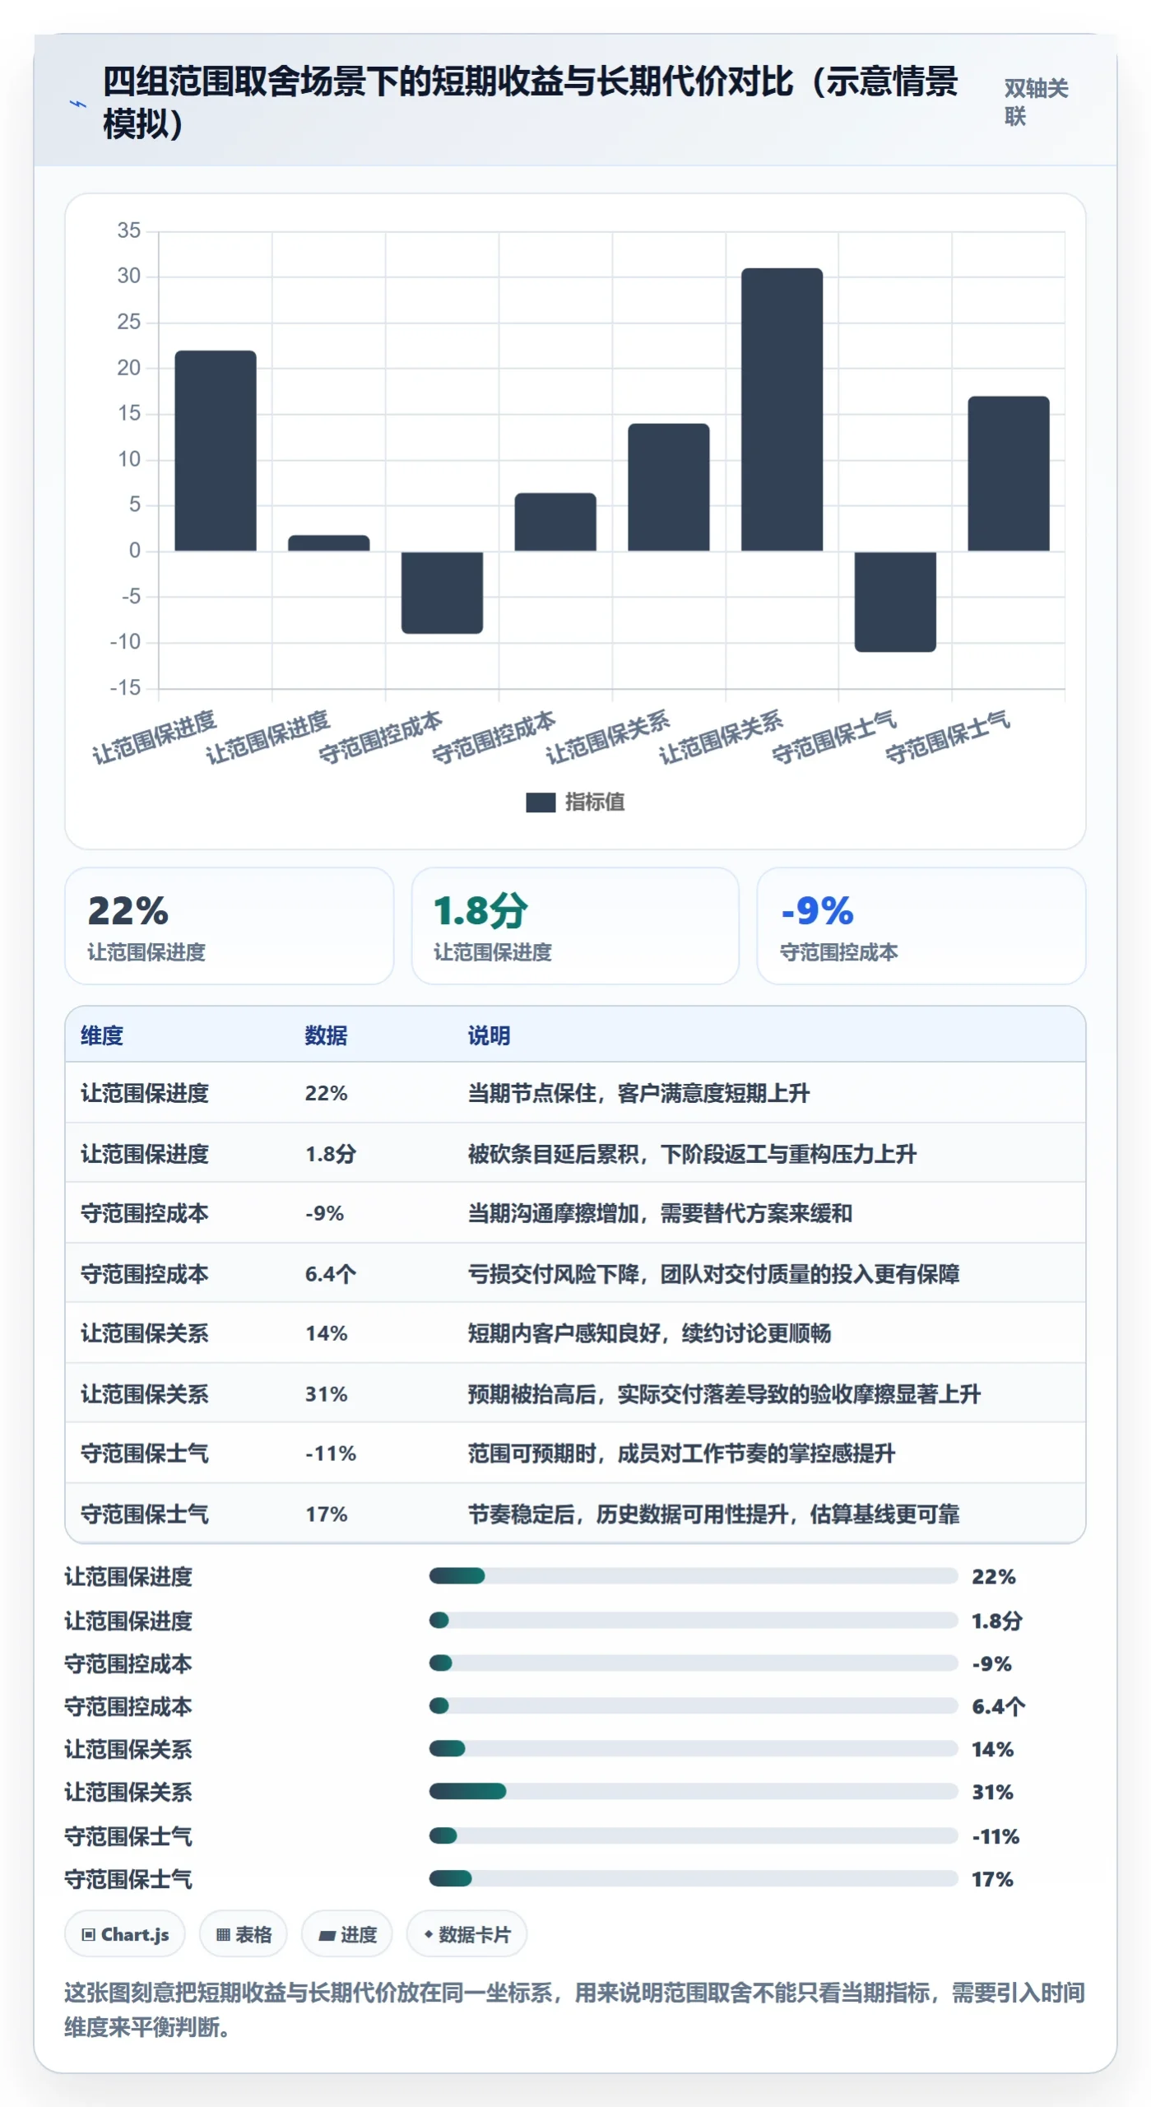
Task: Click the Chart.js chip icon
Action: click(x=88, y=1934)
